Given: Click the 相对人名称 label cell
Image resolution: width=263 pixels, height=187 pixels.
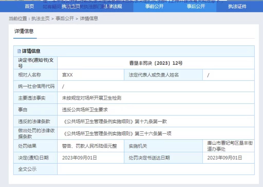Looking at the screenshot, I should tap(35, 75).
